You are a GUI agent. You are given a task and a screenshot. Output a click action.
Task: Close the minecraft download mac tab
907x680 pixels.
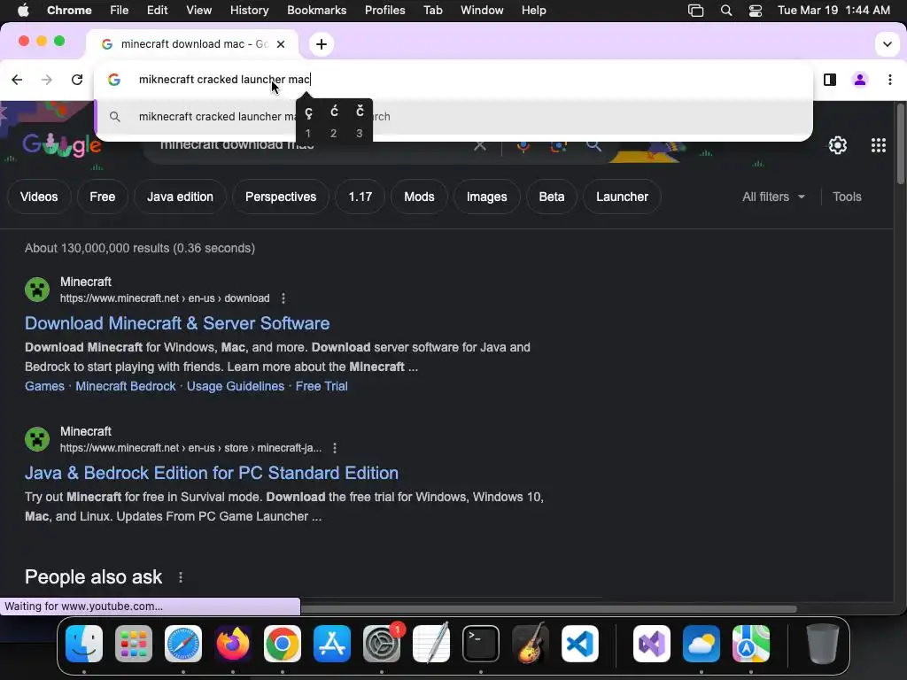pyautogui.click(x=281, y=44)
